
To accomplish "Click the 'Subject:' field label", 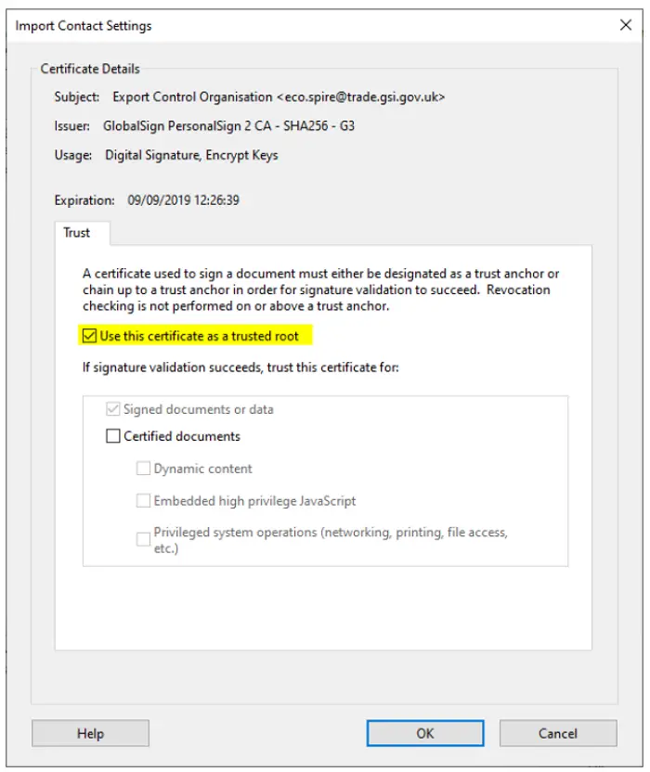I will pos(77,97).
